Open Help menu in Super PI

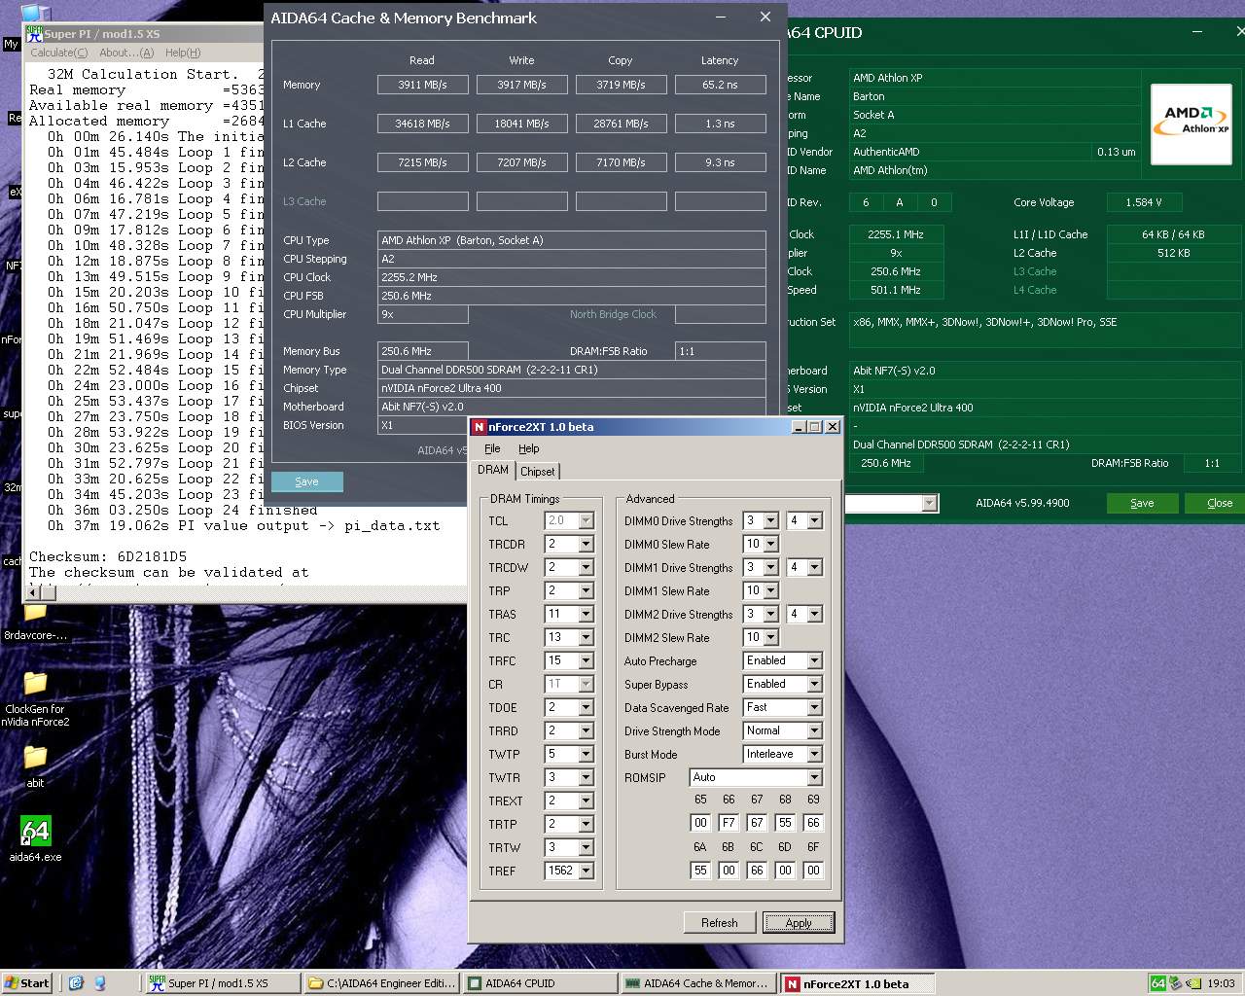183,53
